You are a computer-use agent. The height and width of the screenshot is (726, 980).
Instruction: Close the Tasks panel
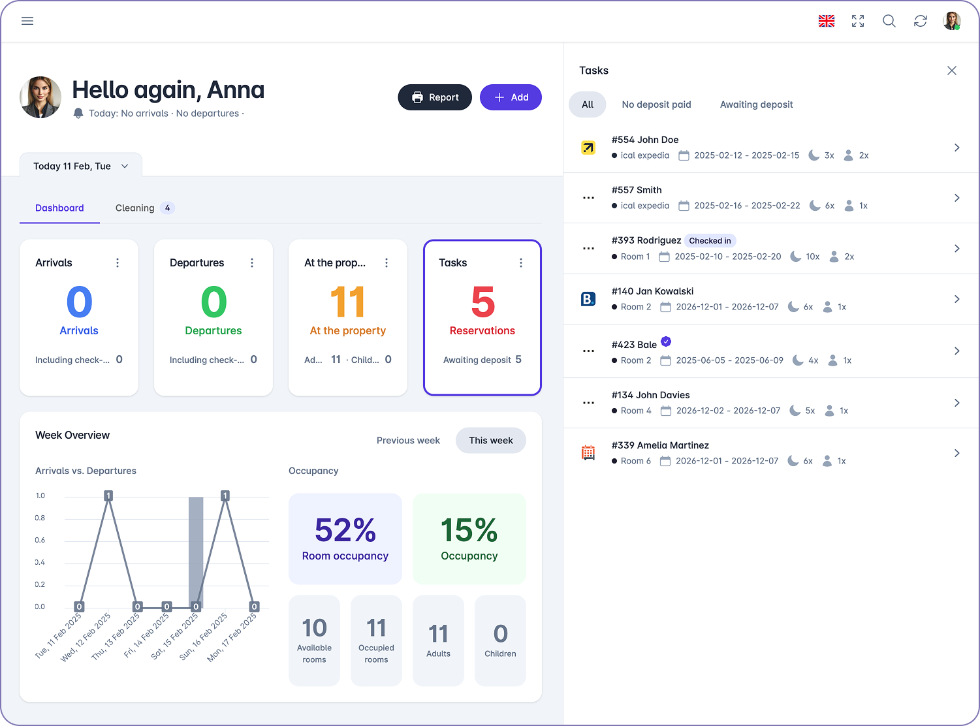pyautogui.click(x=952, y=71)
